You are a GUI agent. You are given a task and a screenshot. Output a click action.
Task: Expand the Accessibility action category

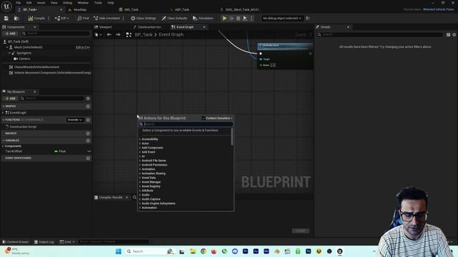(x=140, y=139)
